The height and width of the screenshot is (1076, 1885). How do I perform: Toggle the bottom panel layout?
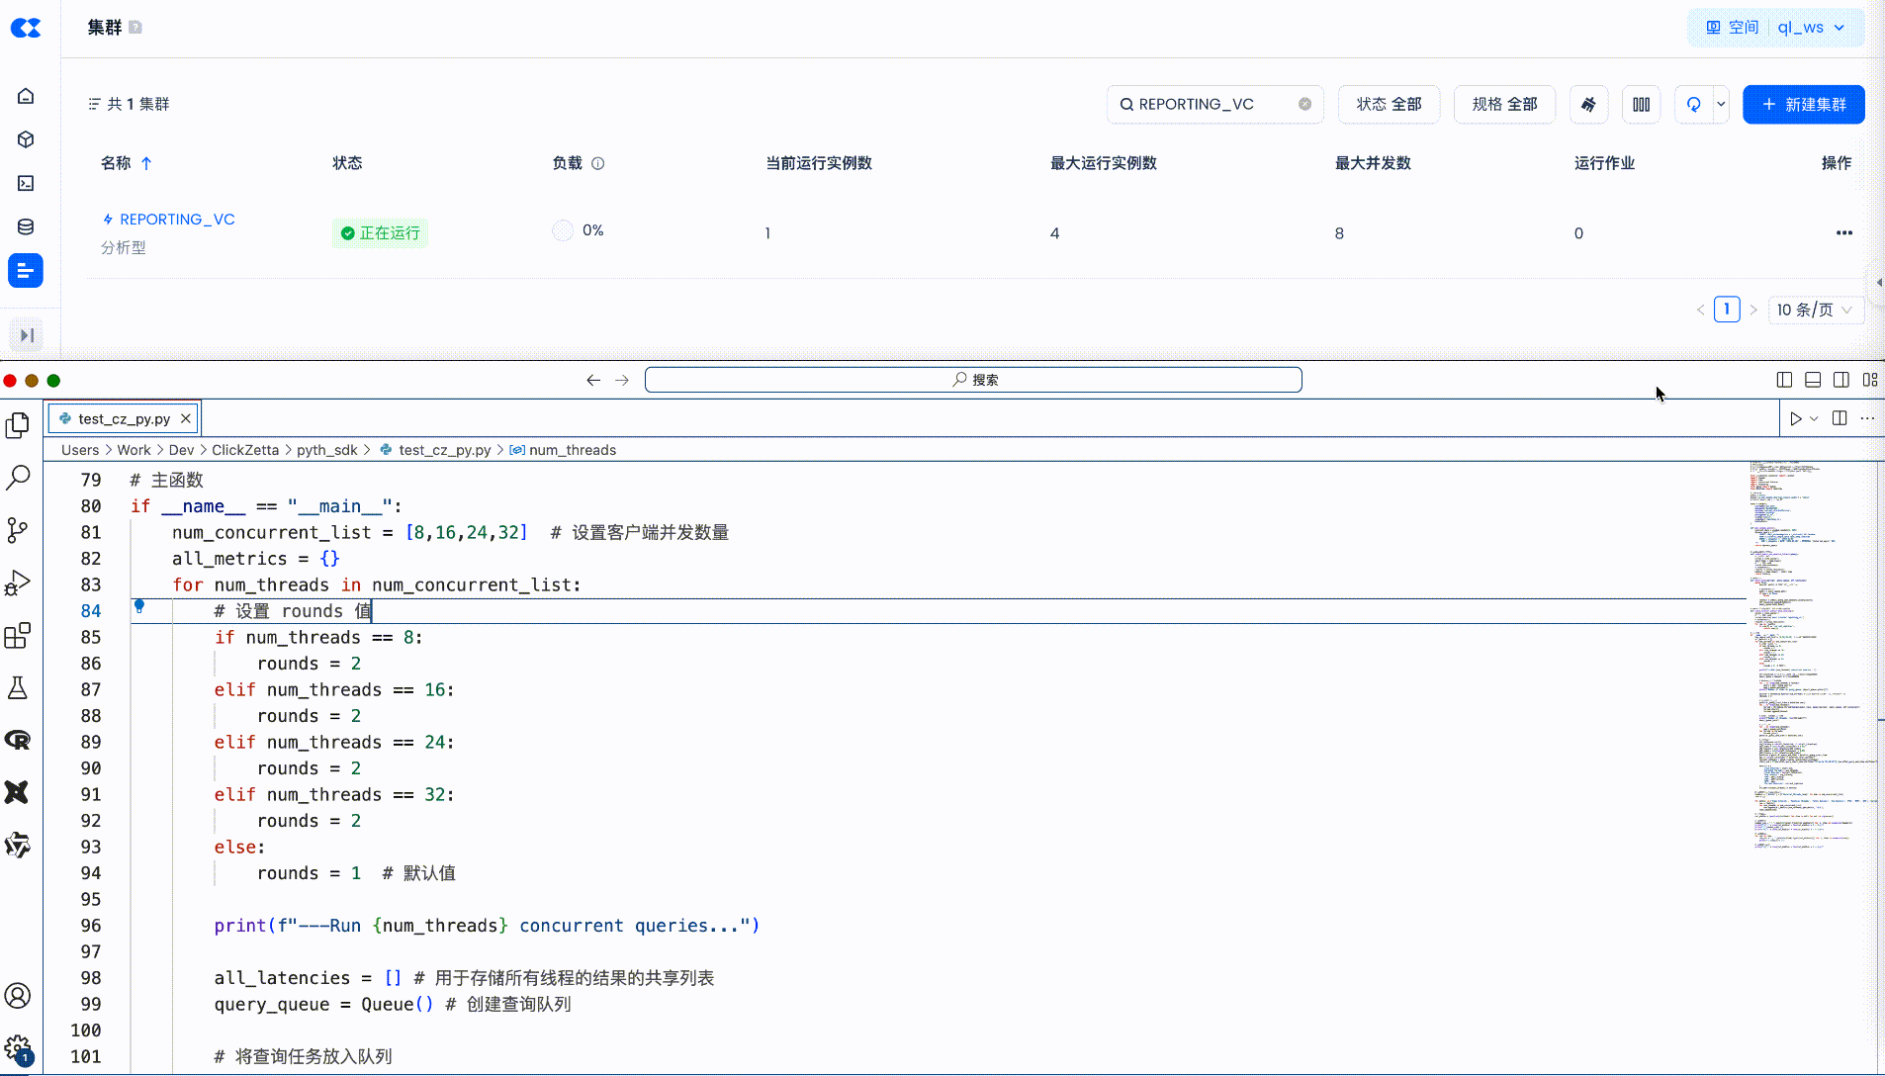coord(1813,380)
